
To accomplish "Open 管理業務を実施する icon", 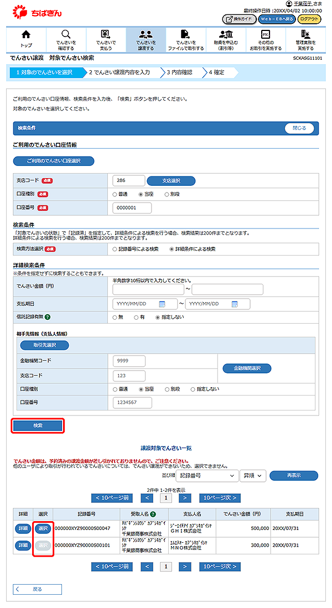I will click(305, 34).
